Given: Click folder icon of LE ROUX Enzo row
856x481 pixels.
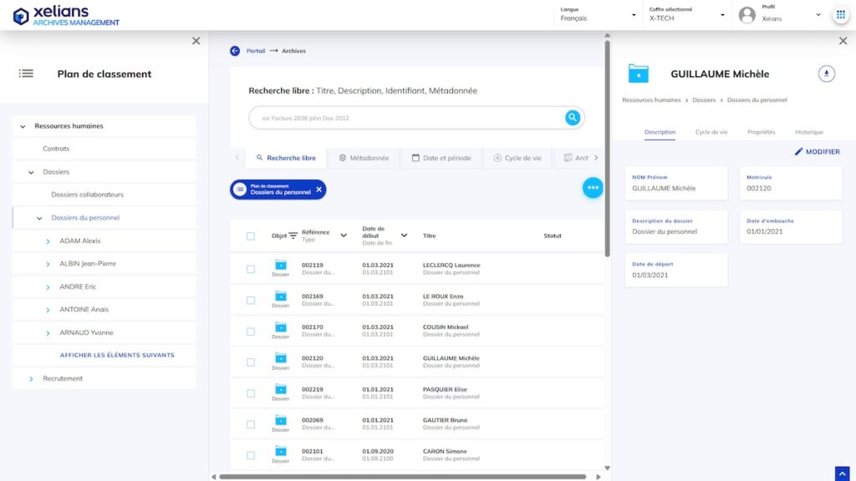Looking at the screenshot, I should coord(281,296).
